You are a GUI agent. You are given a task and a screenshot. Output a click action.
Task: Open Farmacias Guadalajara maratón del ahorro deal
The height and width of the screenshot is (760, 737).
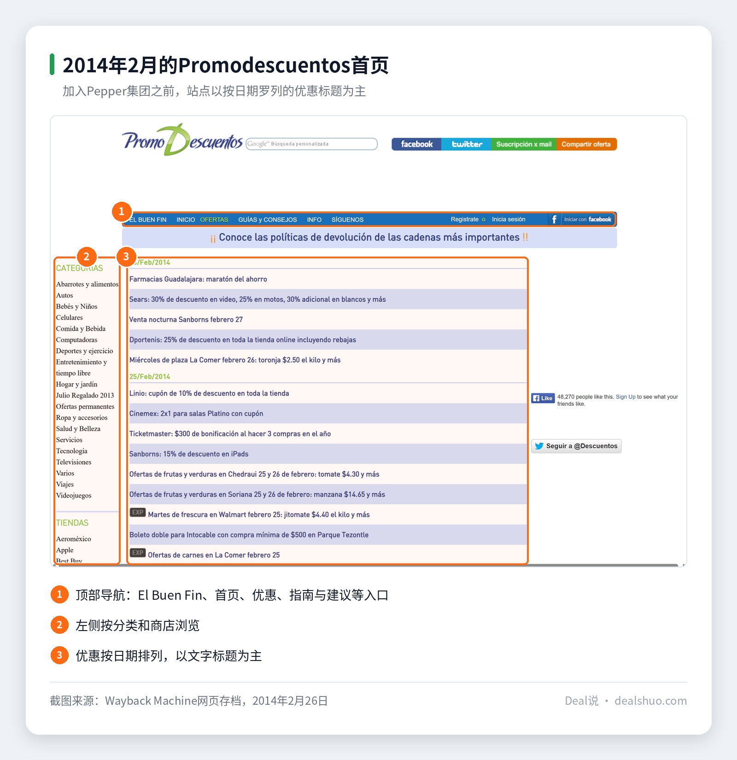(x=198, y=279)
